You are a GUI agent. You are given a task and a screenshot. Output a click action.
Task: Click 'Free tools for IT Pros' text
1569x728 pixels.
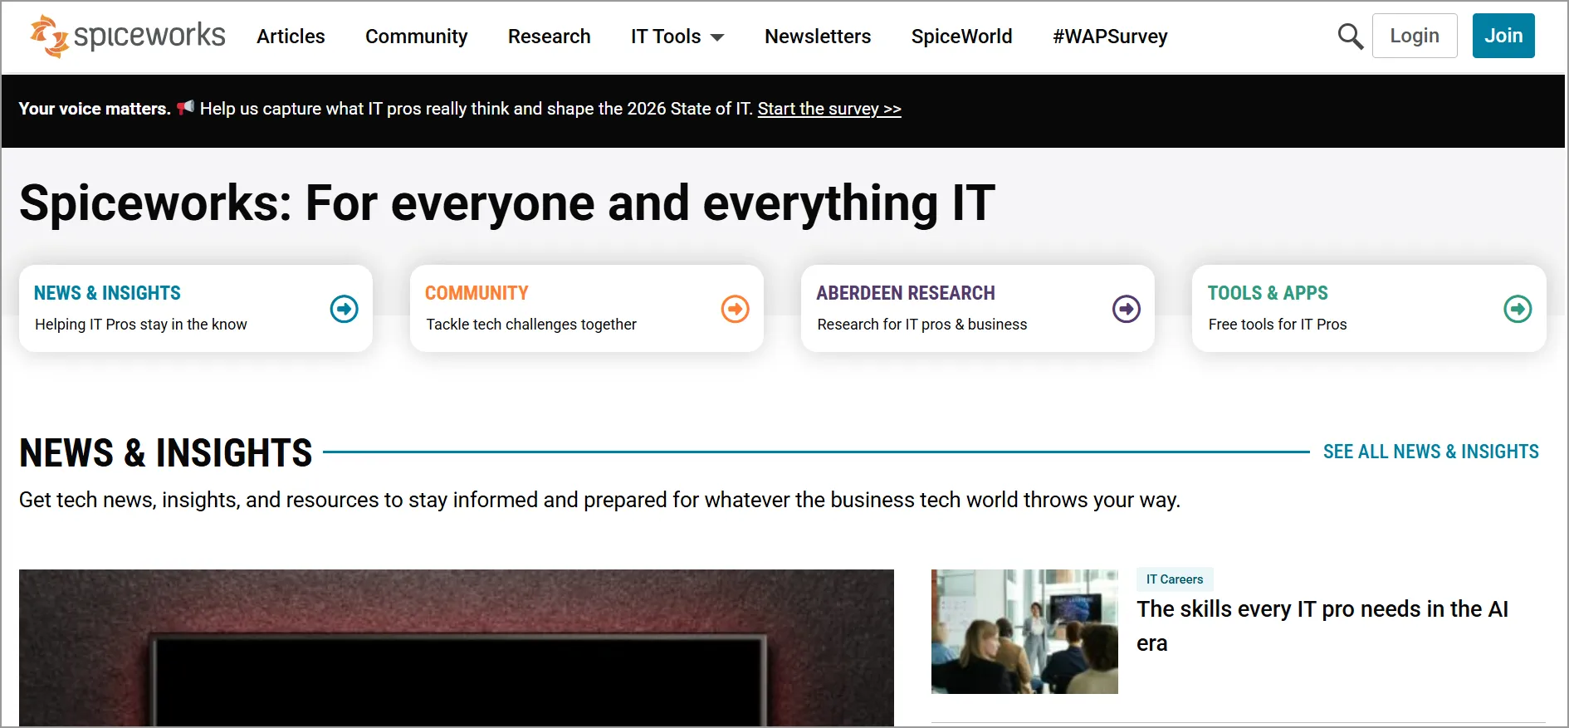click(1278, 325)
